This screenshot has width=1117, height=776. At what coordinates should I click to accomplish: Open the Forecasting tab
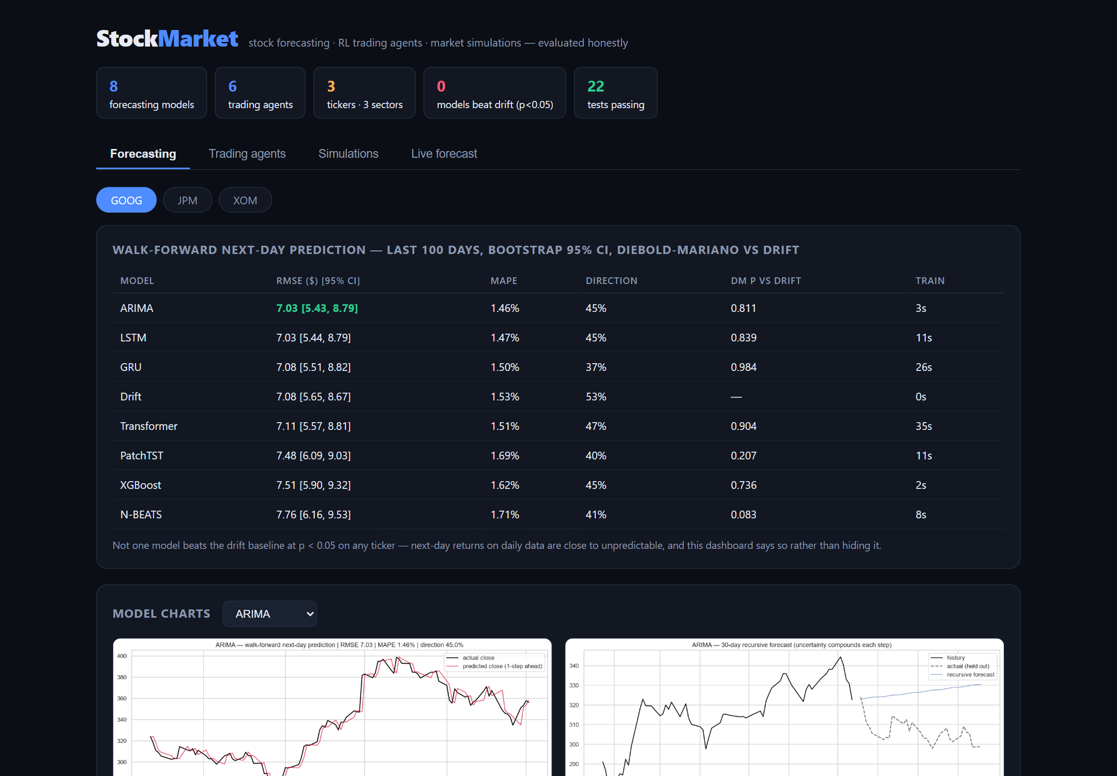143,154
